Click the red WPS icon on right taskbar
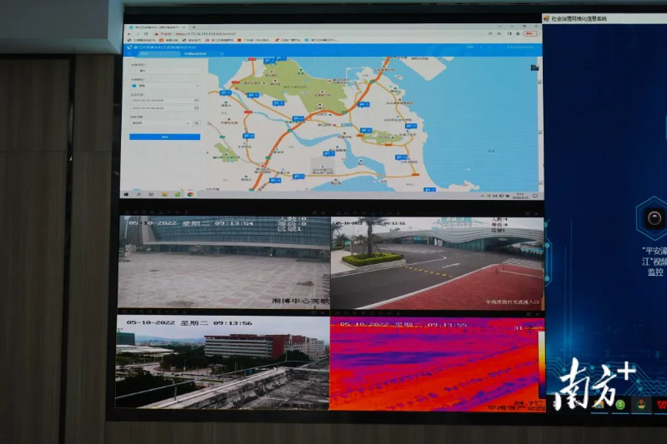 pyautogui.click(x=660, y=405)
